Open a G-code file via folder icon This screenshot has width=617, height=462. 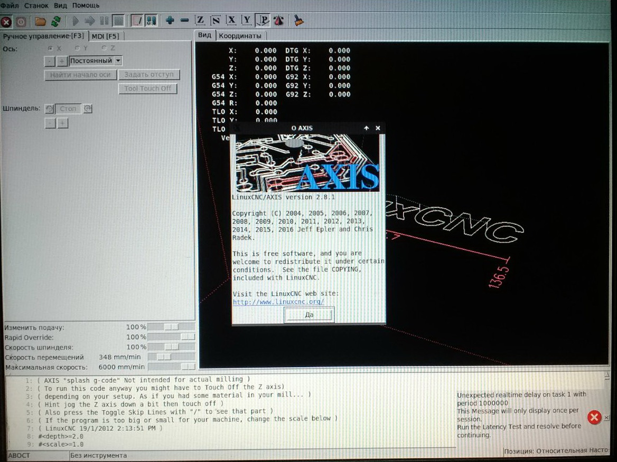click(40, 21)
